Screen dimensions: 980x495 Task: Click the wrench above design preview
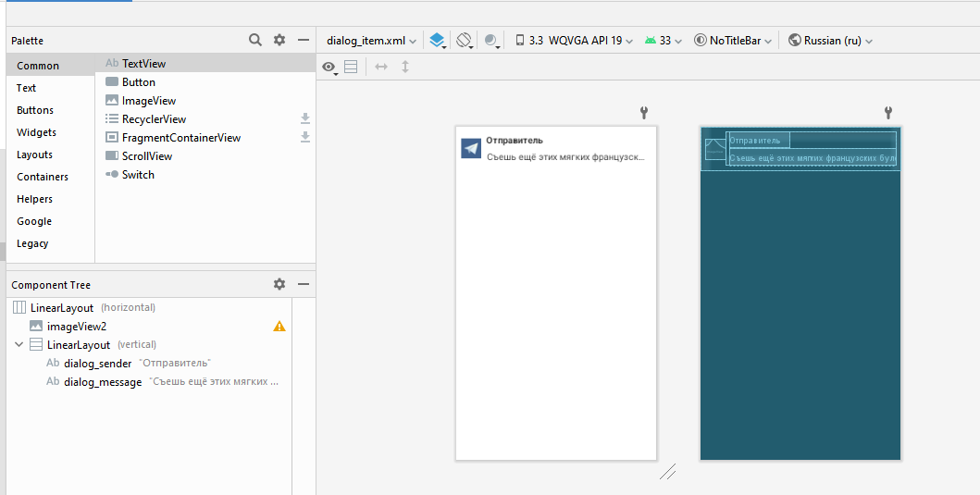[644, 113]
